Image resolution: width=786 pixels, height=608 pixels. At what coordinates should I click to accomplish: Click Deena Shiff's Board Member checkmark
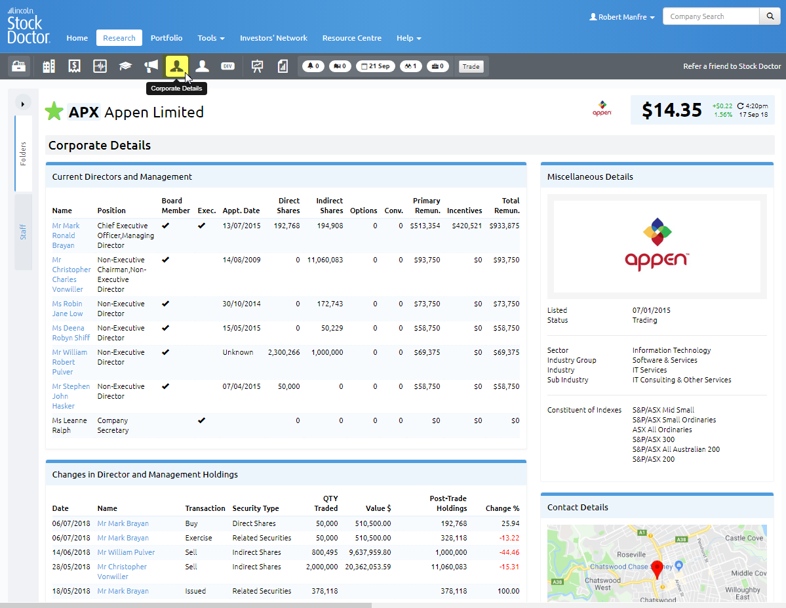click(x=165, y=327)
